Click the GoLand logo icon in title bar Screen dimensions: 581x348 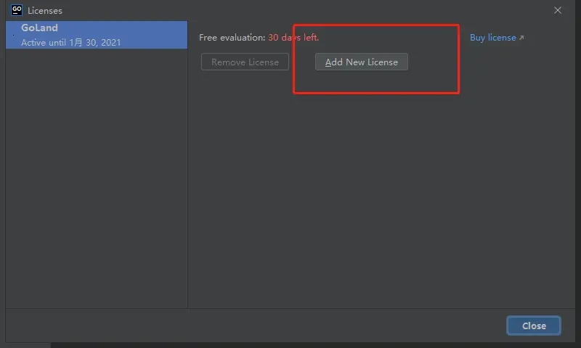17,10
